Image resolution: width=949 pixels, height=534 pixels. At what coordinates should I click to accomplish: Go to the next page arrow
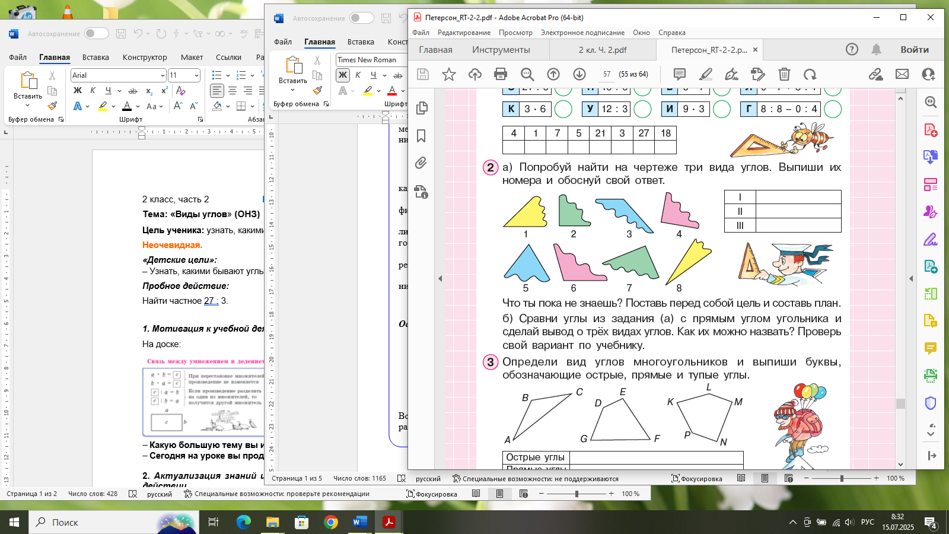[579, 74]
